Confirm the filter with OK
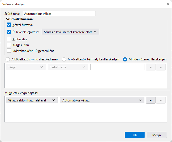This screenshot has width=172, height=142. pos(135,135)
